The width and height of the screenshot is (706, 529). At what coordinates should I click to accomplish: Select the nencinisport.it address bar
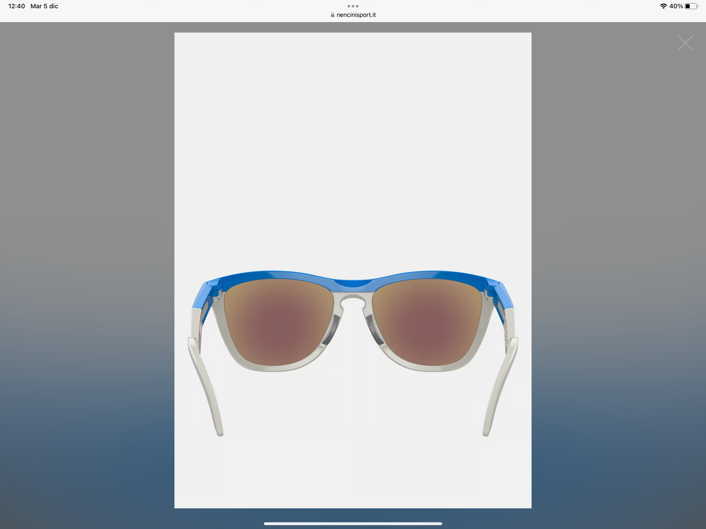tap(355, 15)
